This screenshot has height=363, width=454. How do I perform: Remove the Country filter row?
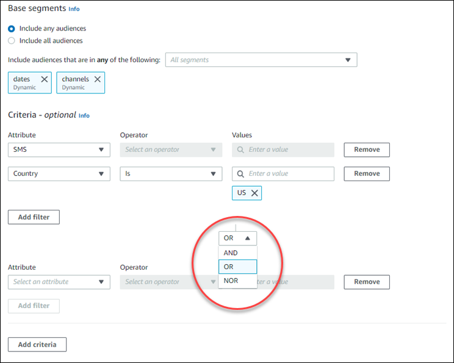coord(366,174)
